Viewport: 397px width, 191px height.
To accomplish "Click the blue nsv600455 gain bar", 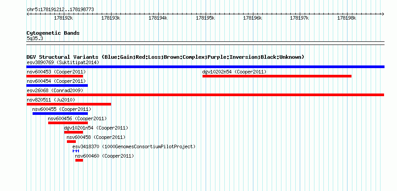I will [60, 114].
